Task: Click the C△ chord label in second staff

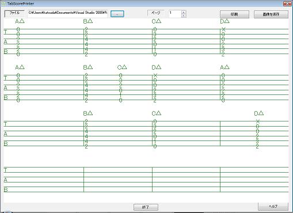Action: (x=122, y=67)
